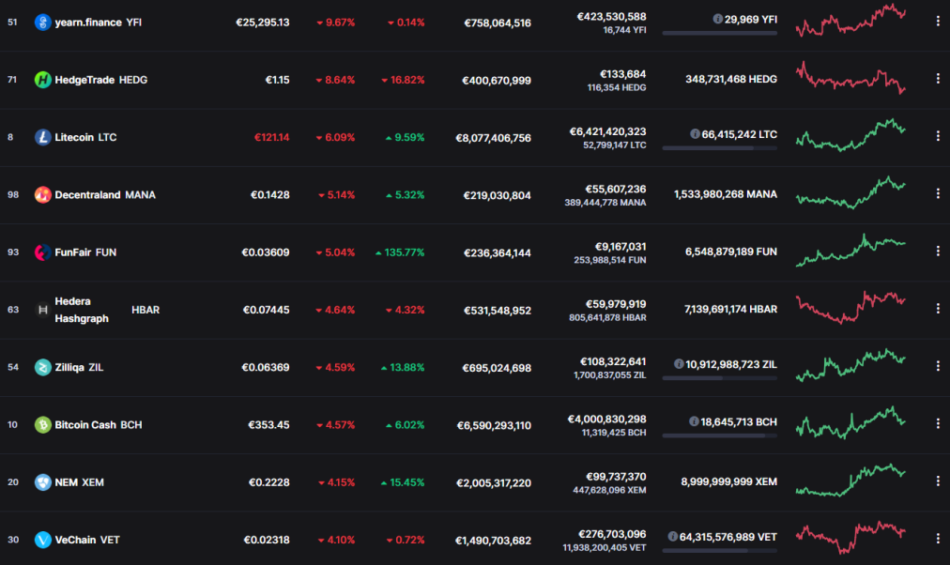Open the three-dot menu for NEM
Viewport: 950px width, 565px height.
[938, 481]
